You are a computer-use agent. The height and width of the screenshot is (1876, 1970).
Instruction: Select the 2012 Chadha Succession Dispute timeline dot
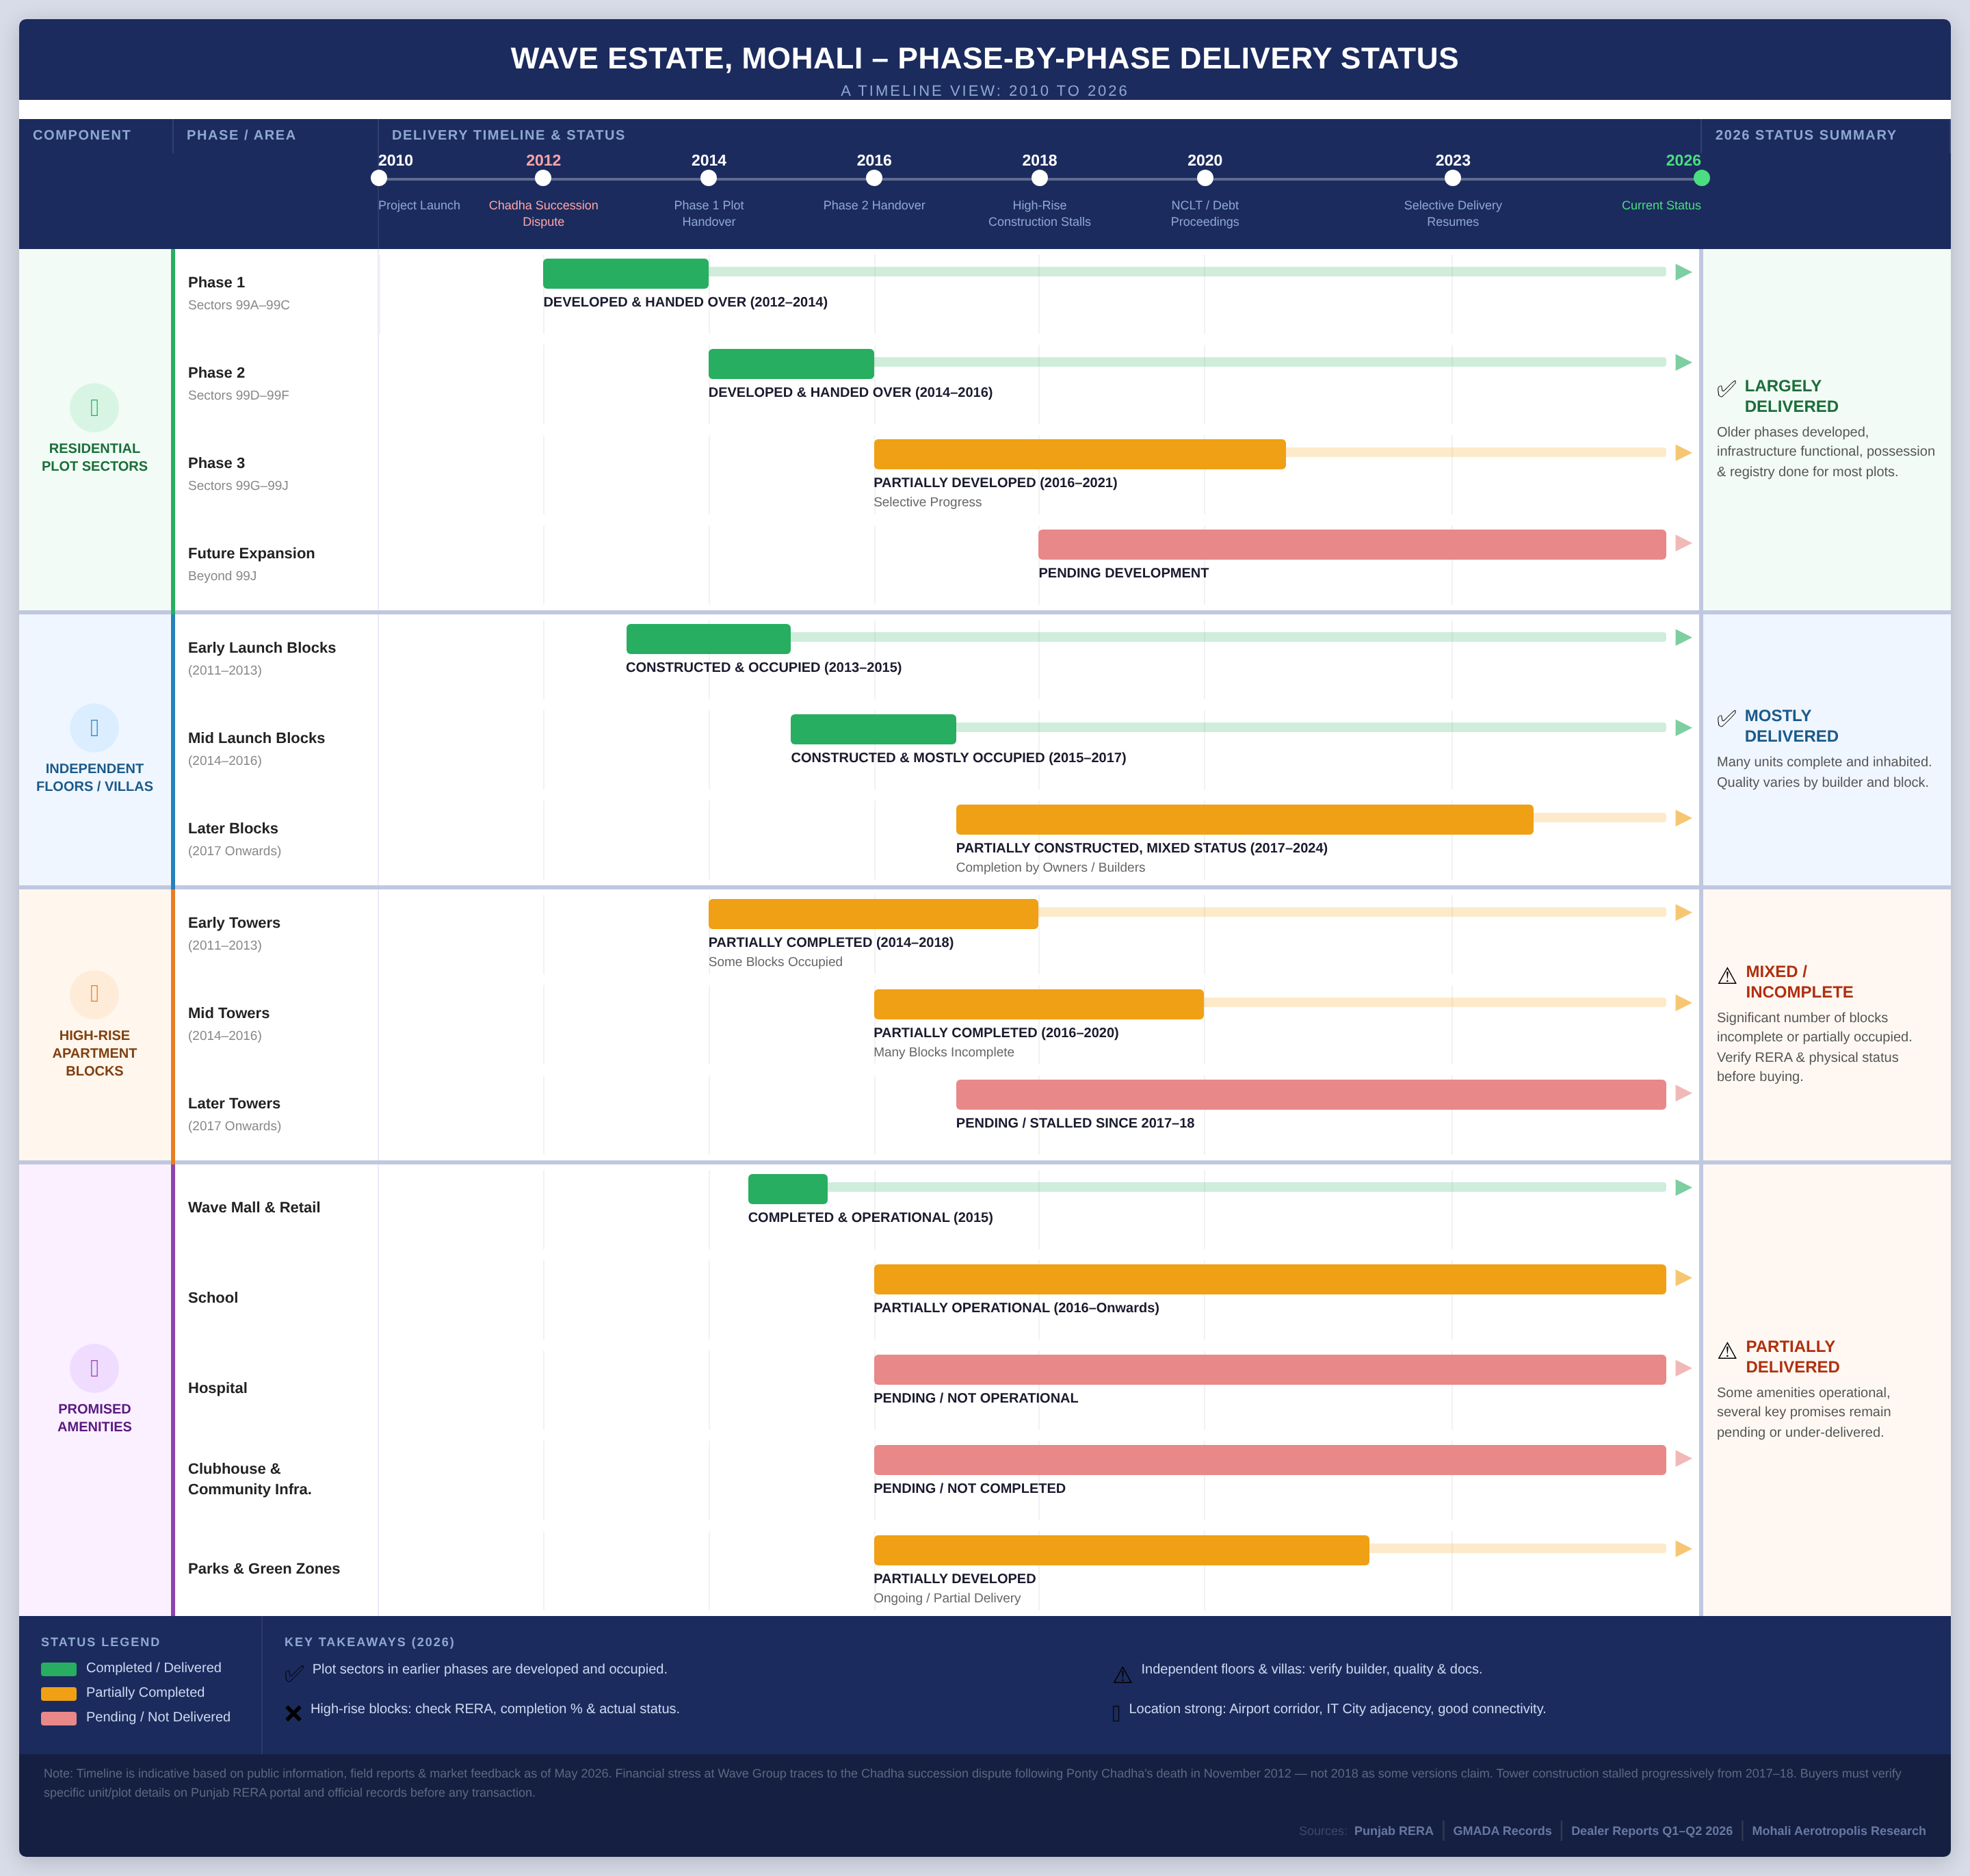coord(543,178)
